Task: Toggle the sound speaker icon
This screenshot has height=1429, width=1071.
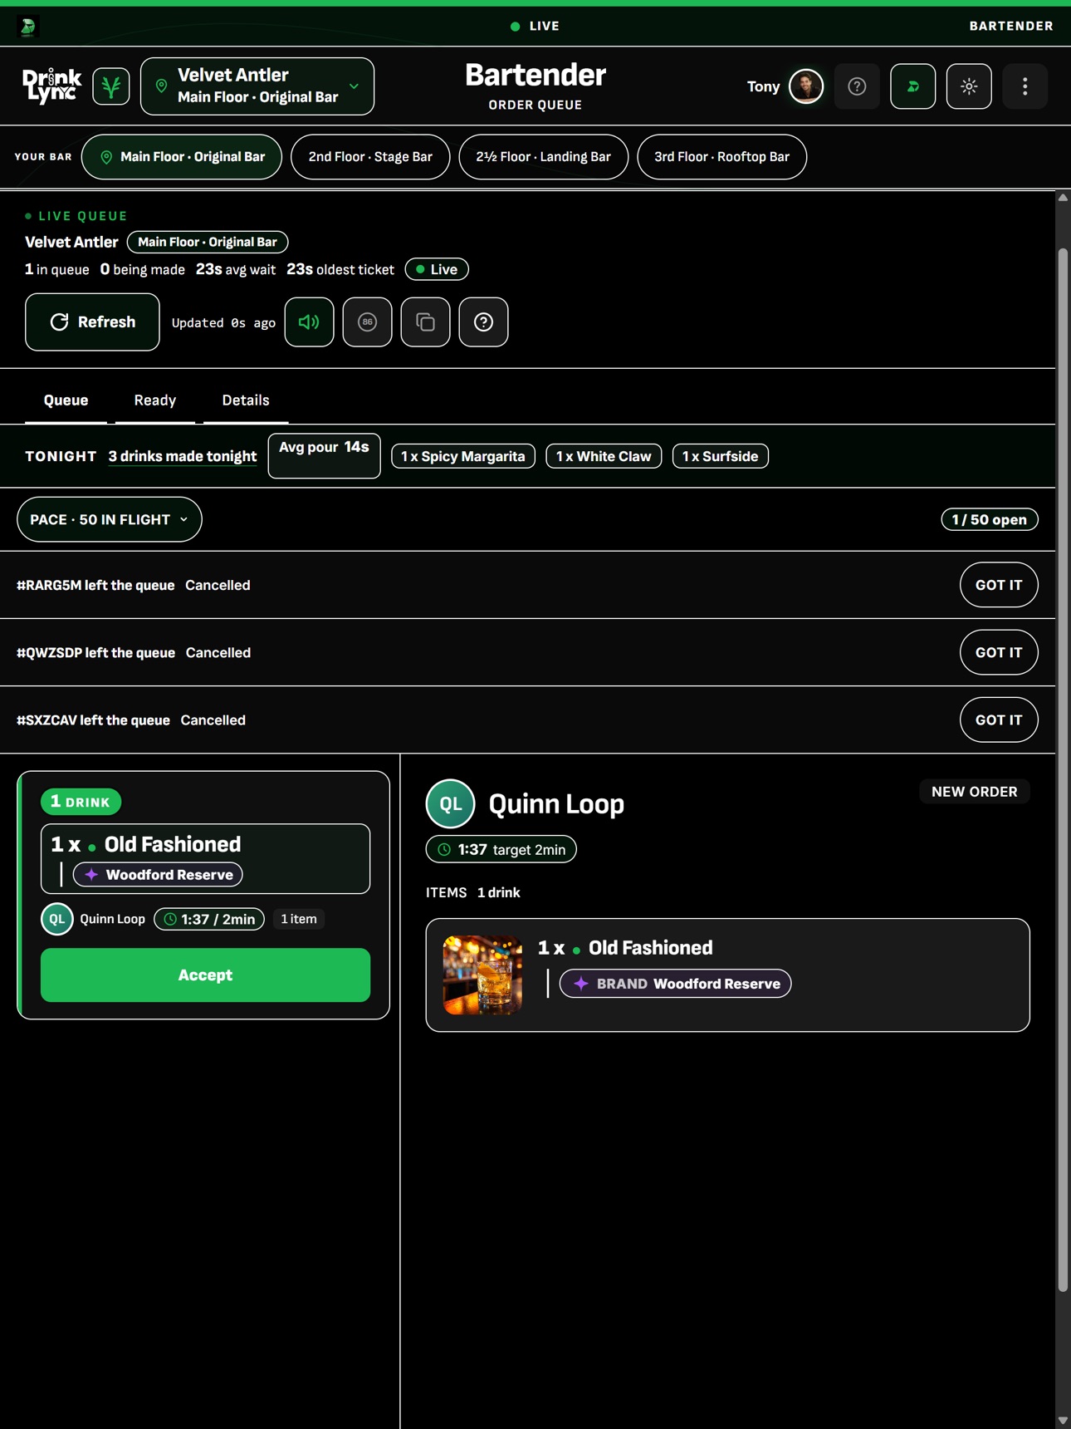Action: [309, 322]
